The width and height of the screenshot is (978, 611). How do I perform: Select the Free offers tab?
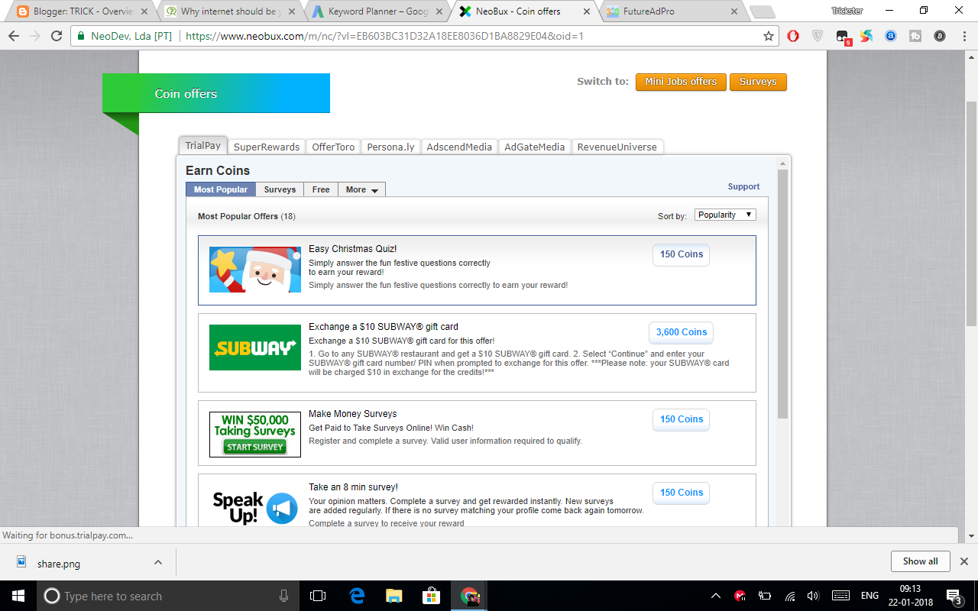pyautogui.click(x=321, y=189)
